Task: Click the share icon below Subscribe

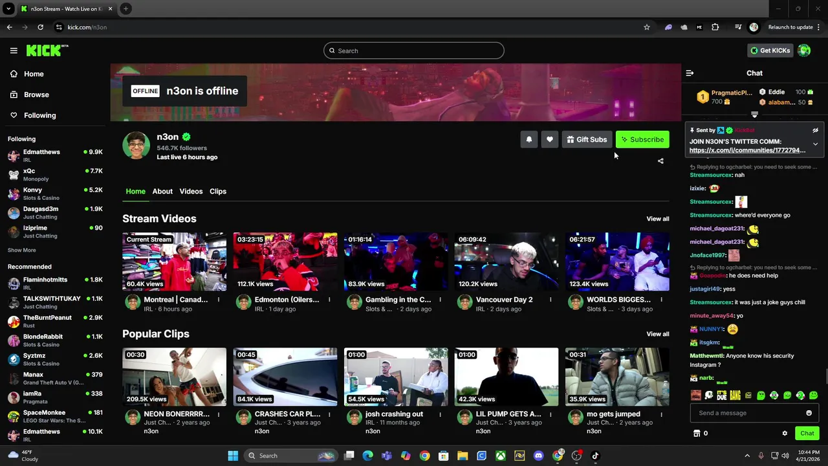Action: click(x=660, y=161)
